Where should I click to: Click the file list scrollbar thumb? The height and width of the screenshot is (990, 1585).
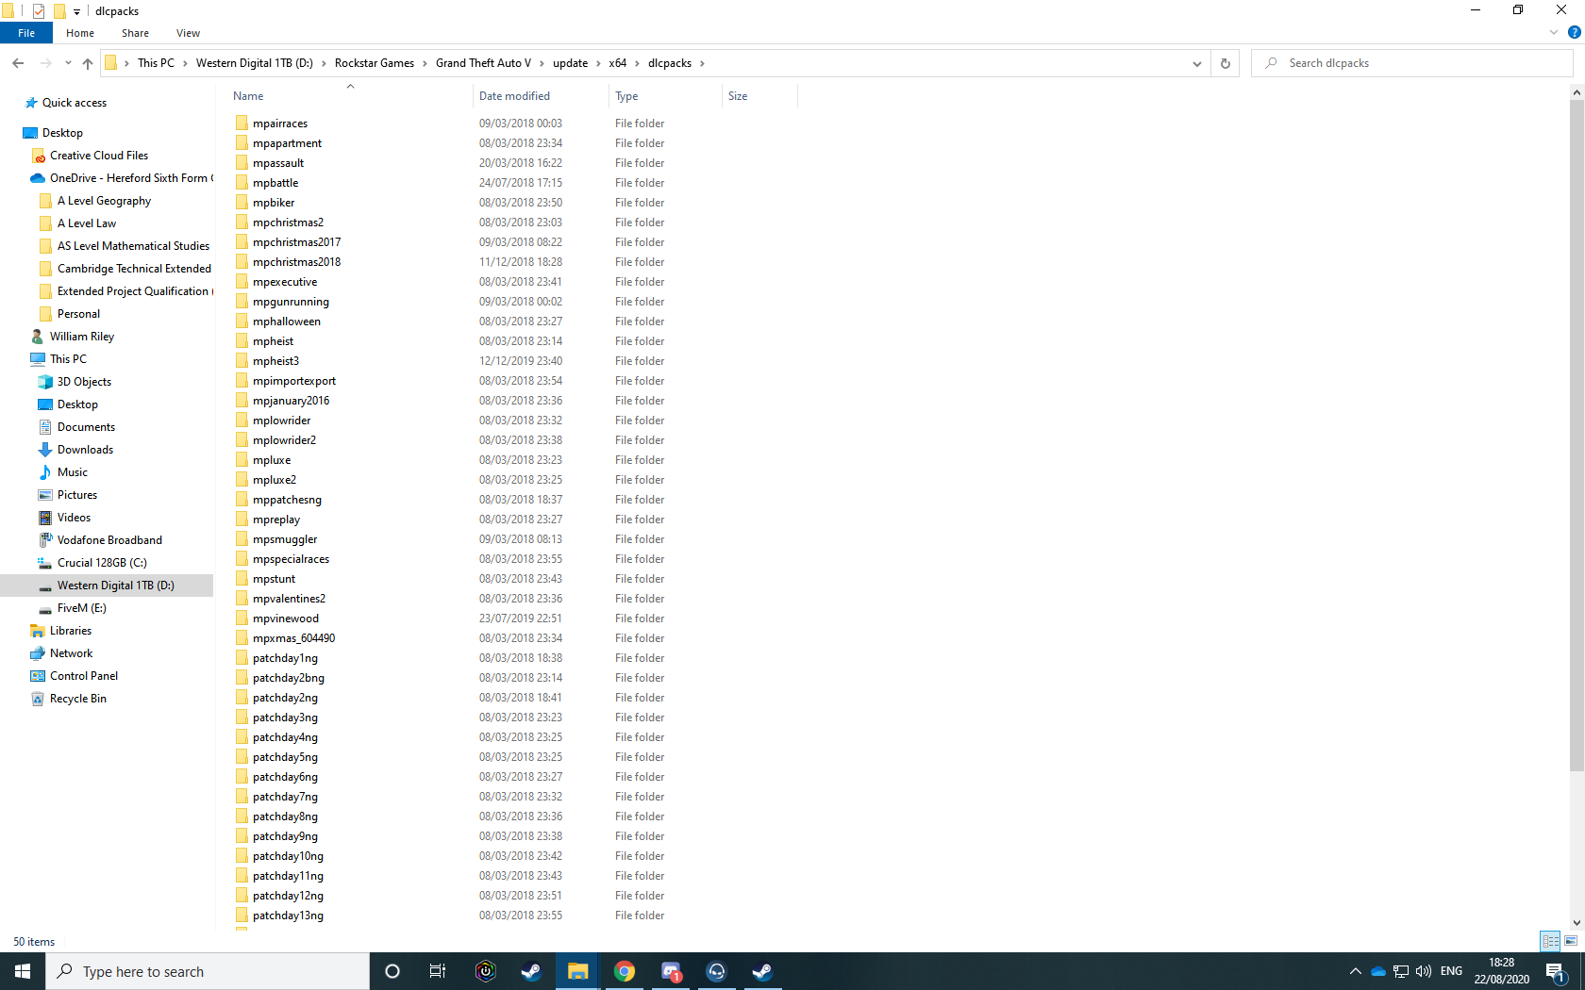[x=1577, y=435]
